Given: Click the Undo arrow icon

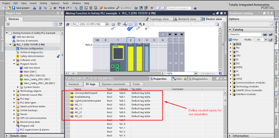Looking at the screenshot, I should coord(60,8).
